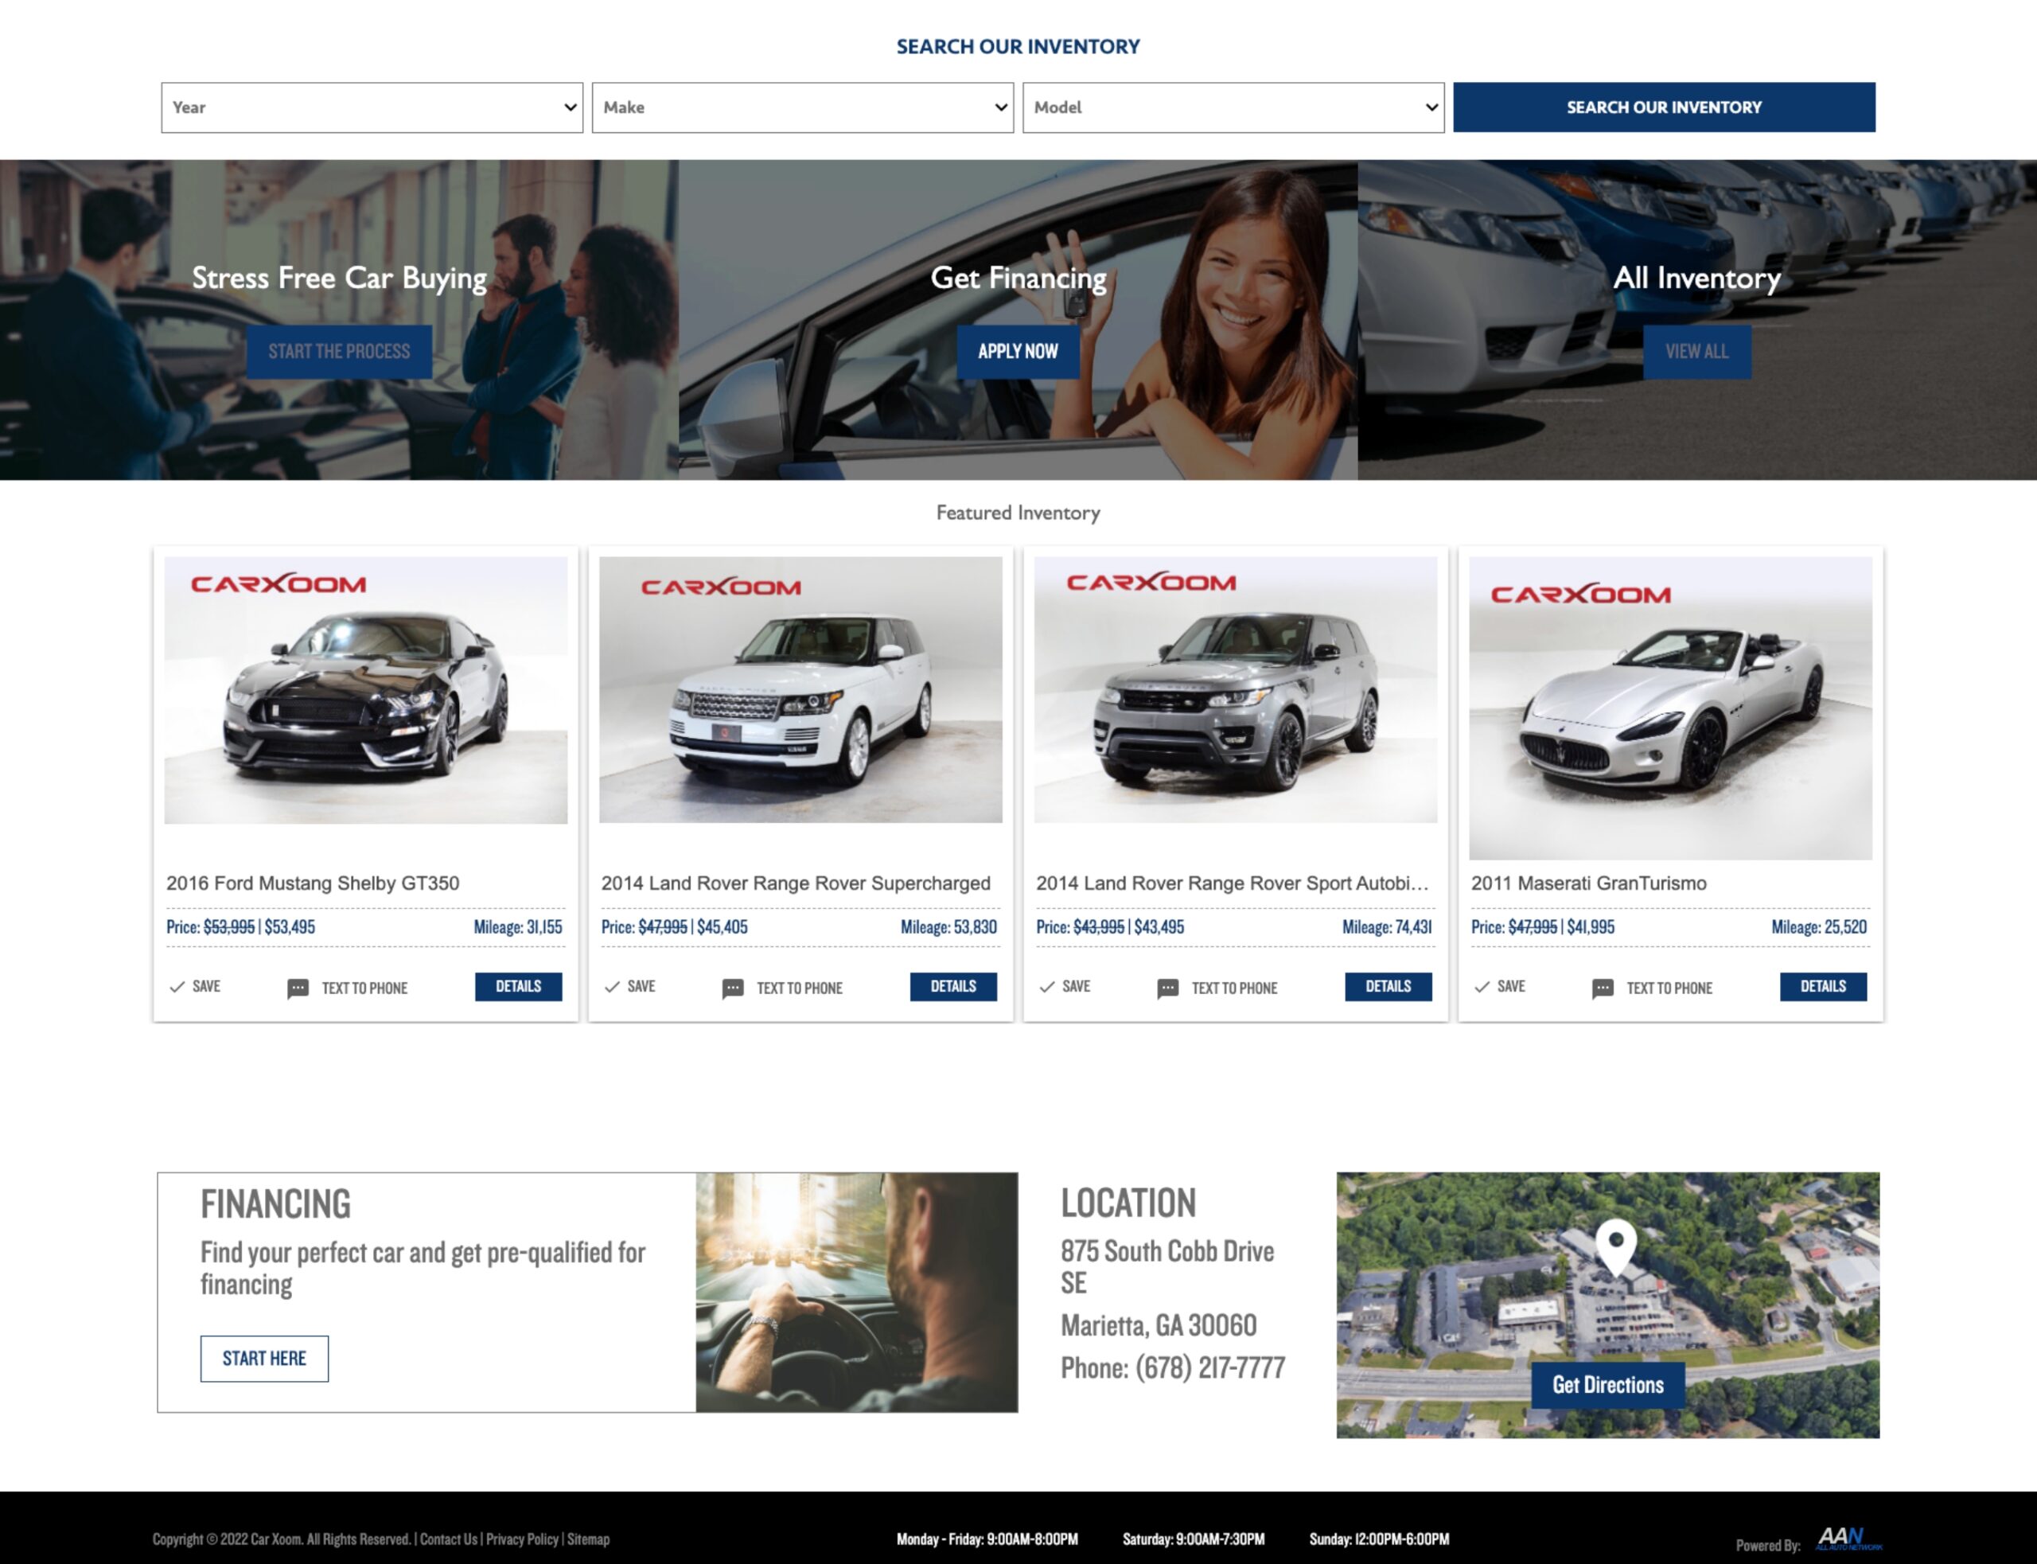Open the Ford Mustang Shelby GT350 photo
This screenshot has height=1564, width=2037.
[x=366, y=690]
